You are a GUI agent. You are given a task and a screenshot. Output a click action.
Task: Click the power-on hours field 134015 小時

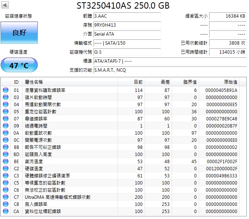click(228, 52)
